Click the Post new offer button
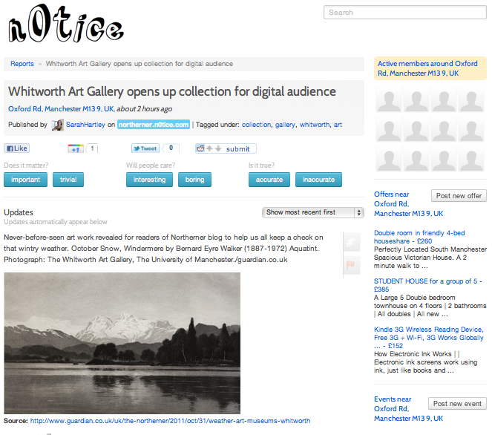492x435 pixels. point(459,195)
